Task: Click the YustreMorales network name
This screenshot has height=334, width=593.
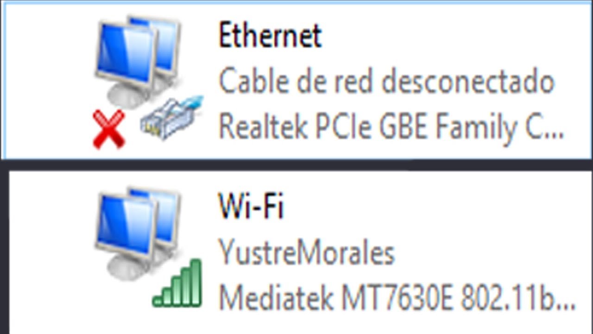Action: tap(306, 253)
